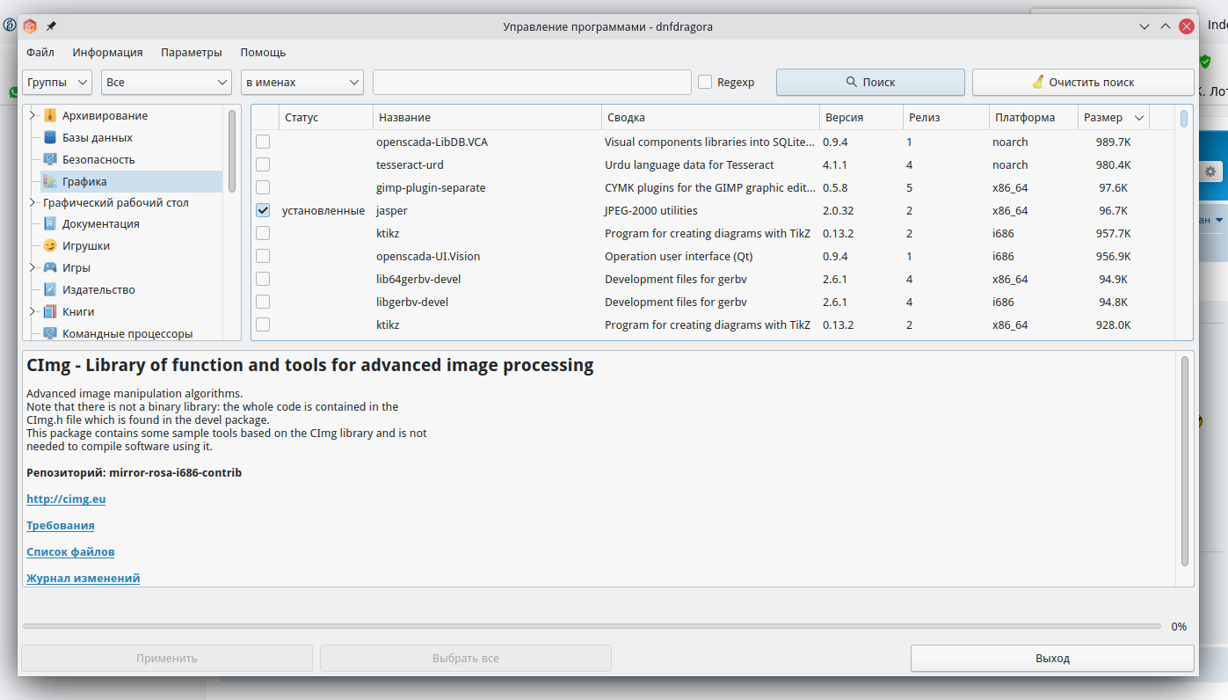Click the Security category shield icon
The image size is (1228, 700).
50,160
